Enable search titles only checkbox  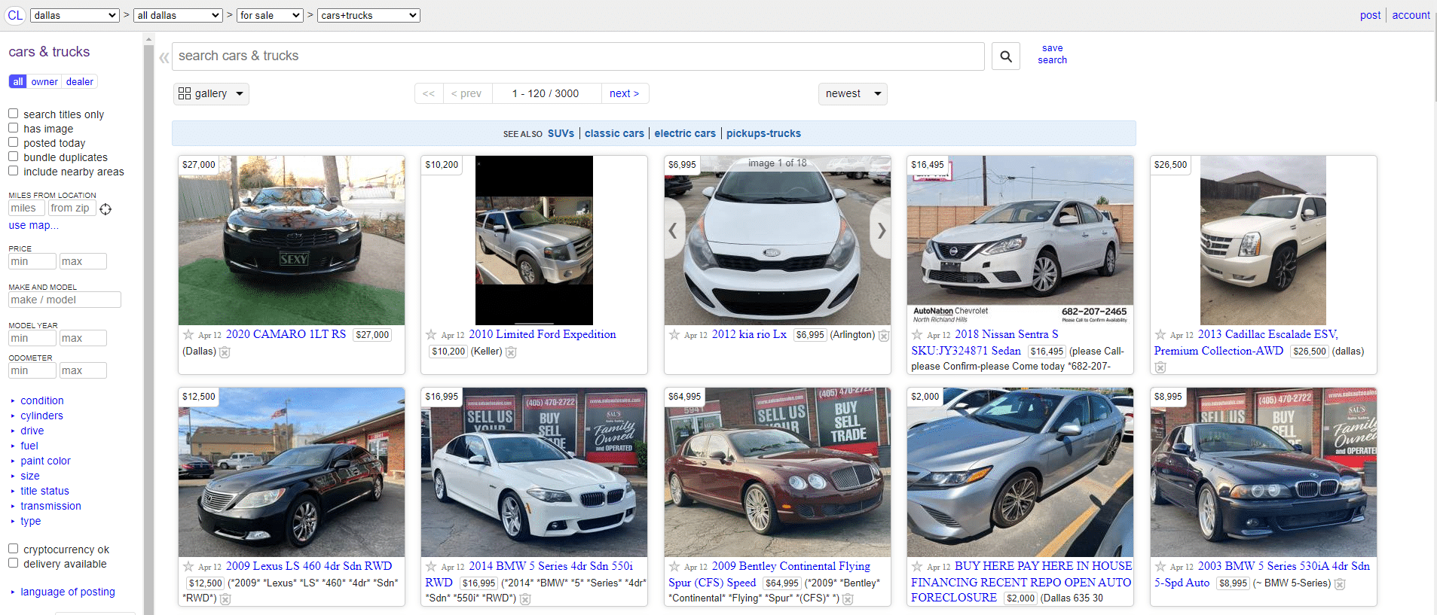[13, 114]
